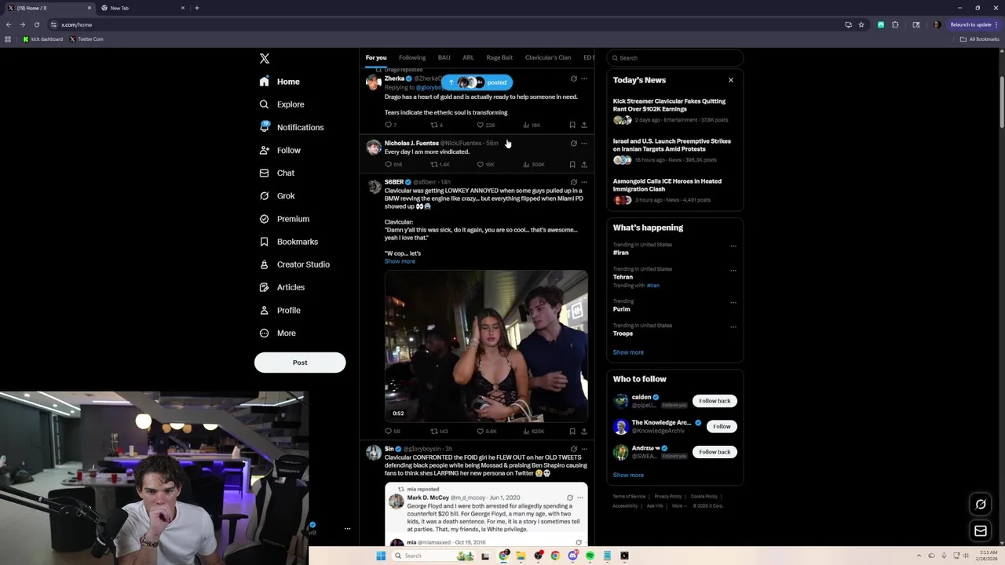The image size is (1005, 565).
Task: Share the S6BER video post
Action: coord(583,431)
